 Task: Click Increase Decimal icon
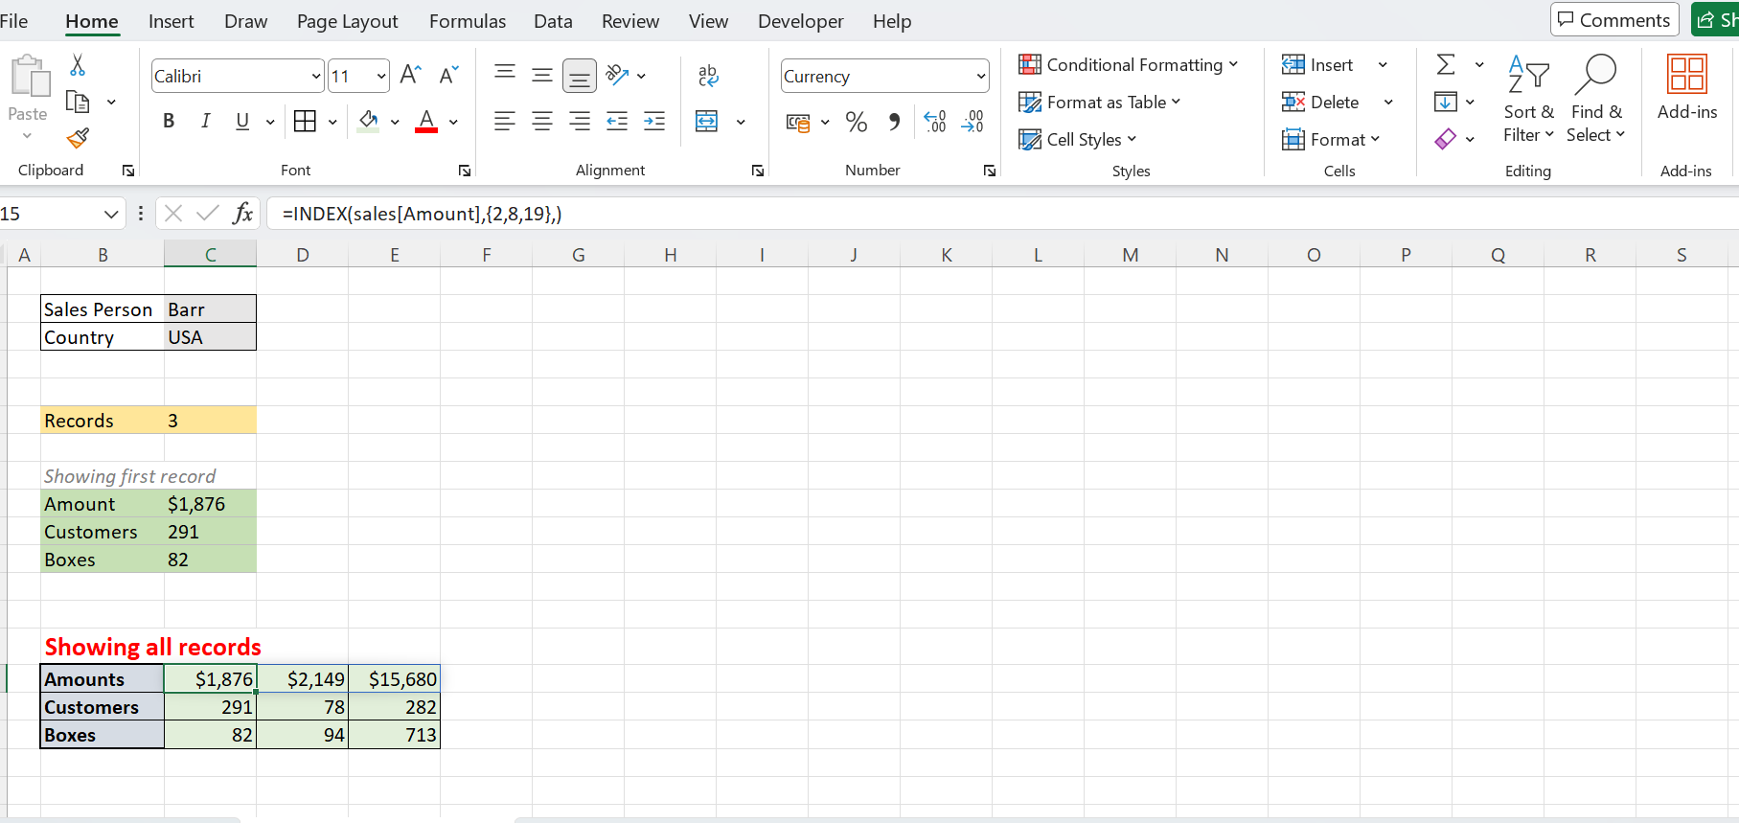pyautogui.click(x=935, y=122)
